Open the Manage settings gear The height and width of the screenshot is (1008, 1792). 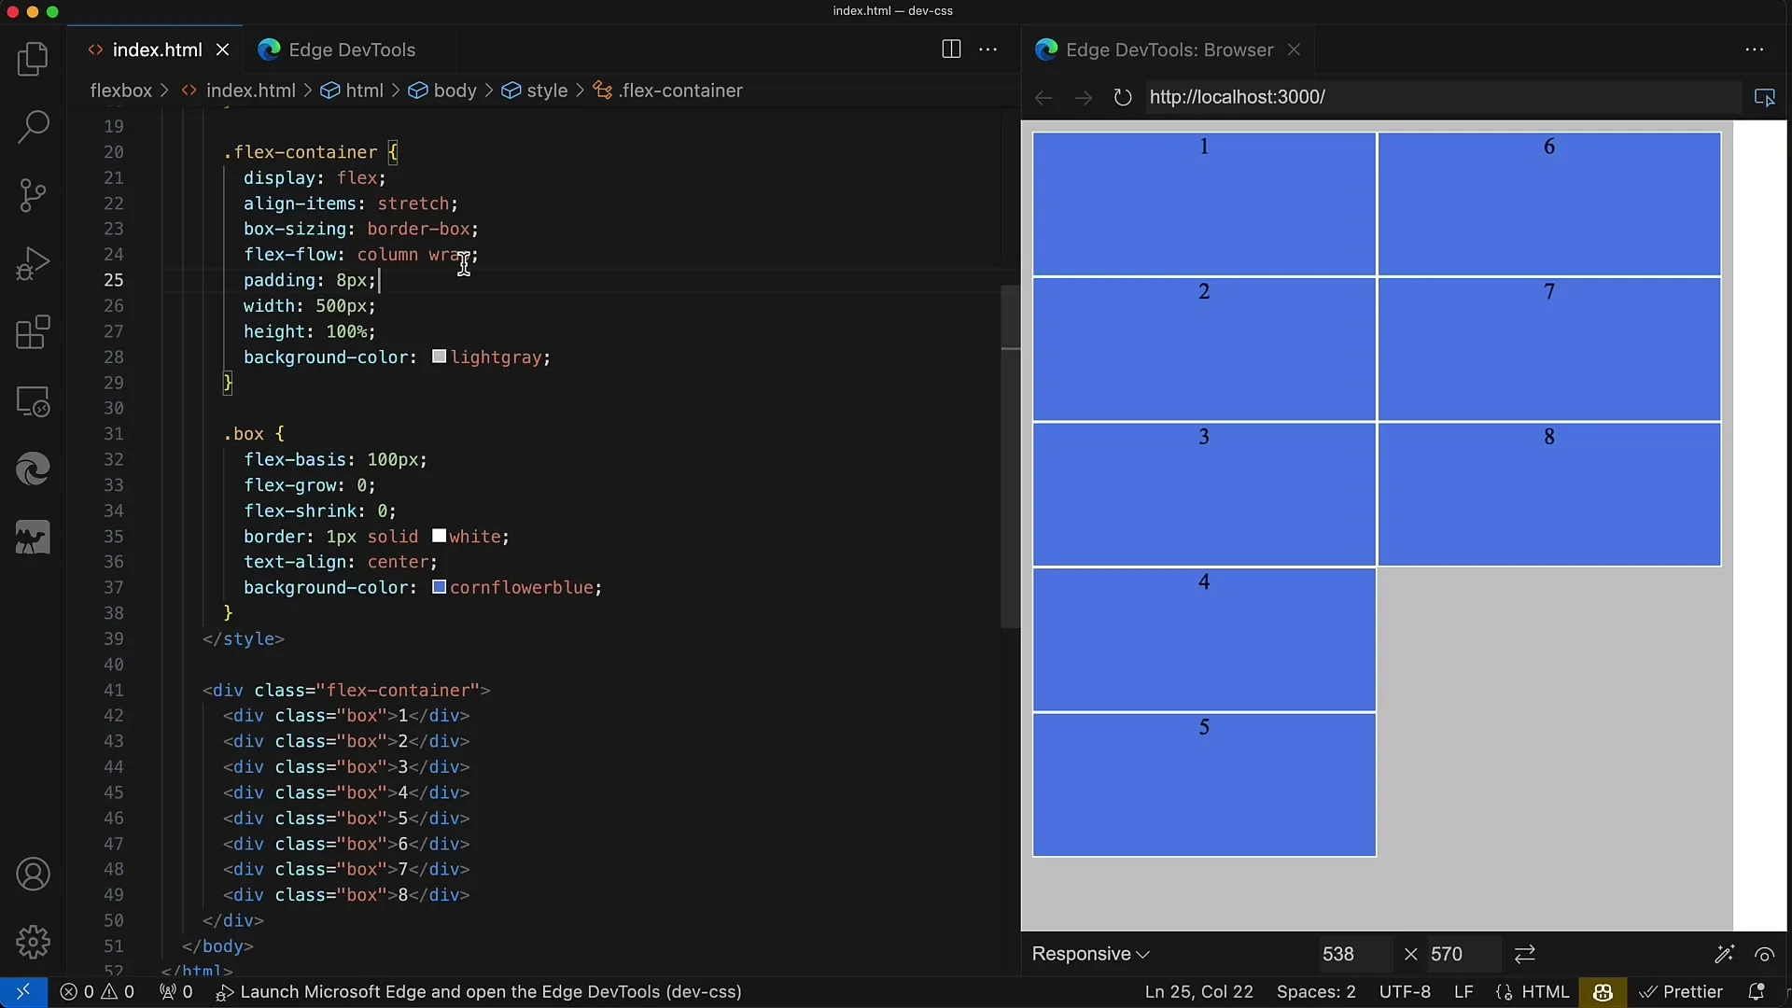[34, 943]
